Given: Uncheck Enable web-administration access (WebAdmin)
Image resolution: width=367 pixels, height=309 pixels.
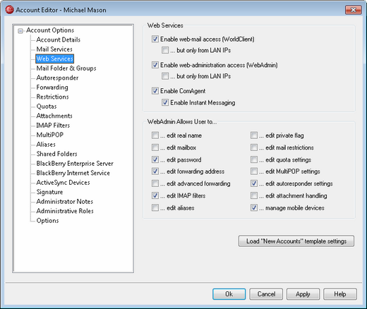Looking at the screenshot, I should tap(155, 65).
